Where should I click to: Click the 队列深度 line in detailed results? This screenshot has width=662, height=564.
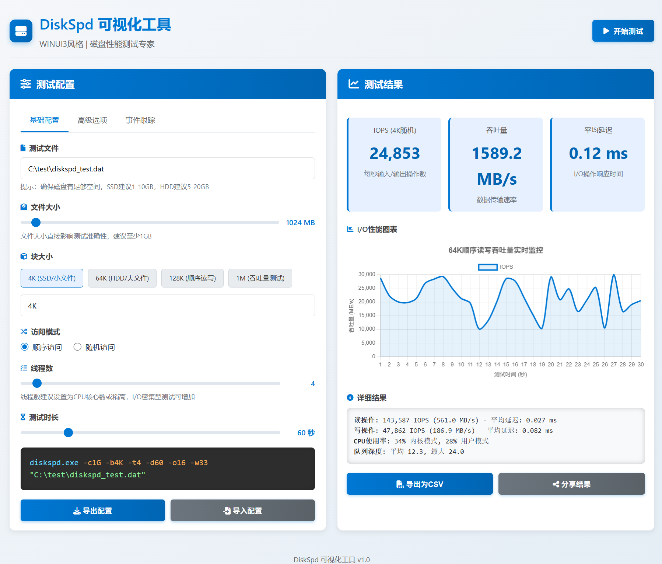(x=409, y=451)
